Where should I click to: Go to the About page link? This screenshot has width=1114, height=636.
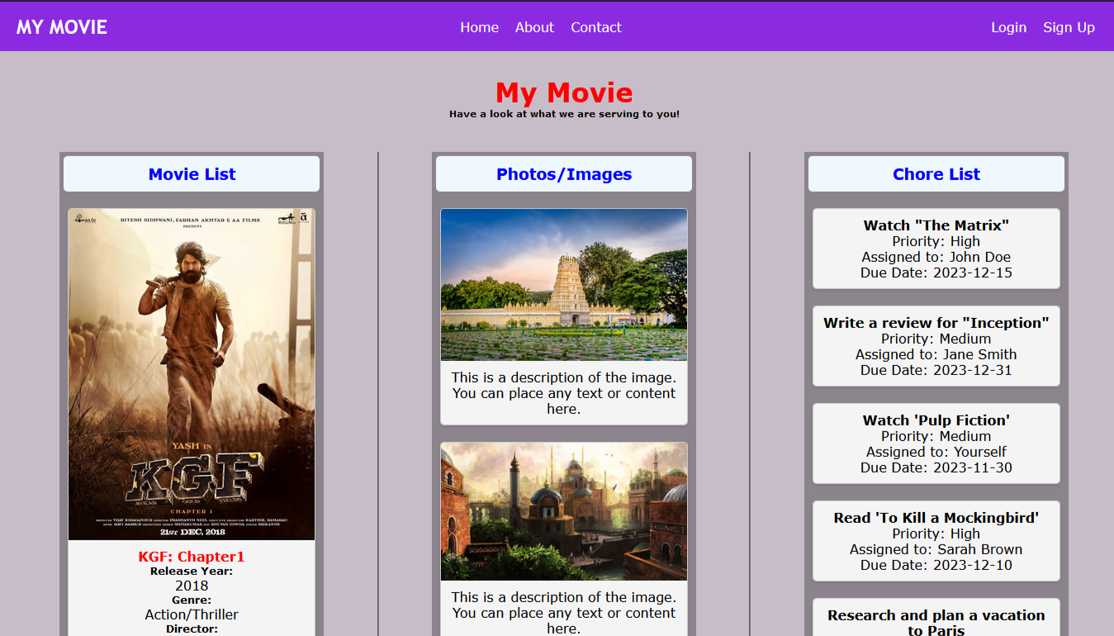pyautogui.click(x=534, y=27)
